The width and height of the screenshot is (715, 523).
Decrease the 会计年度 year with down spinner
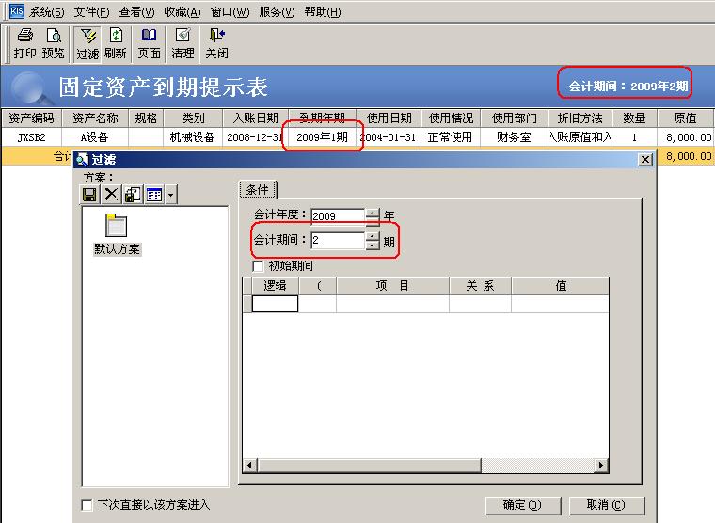pyautogui.click(x=373, y=221)
